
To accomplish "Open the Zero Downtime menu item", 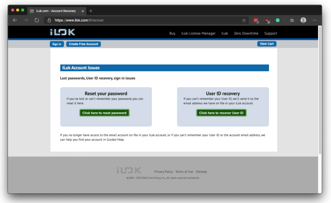I will point(246,34).
